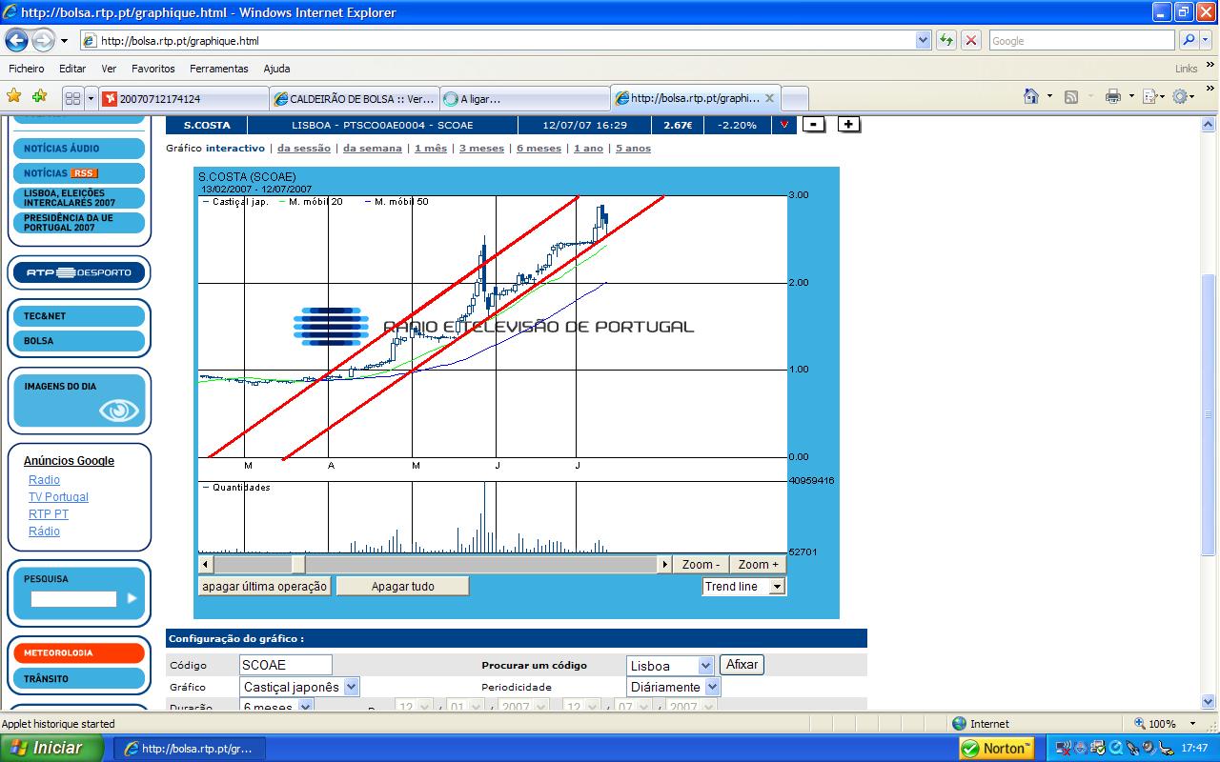Click the RSS badge next to Notícias

coord(85,173)
